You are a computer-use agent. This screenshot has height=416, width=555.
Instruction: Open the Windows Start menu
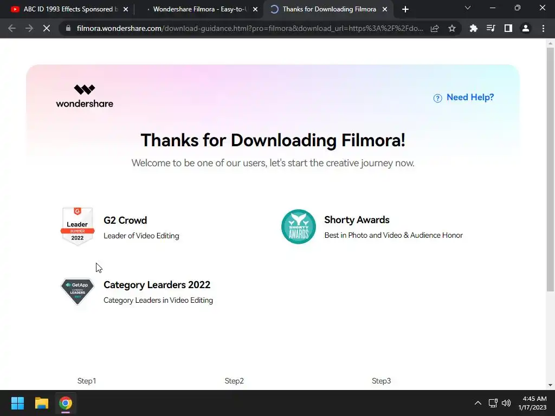[x=17, y=403]
